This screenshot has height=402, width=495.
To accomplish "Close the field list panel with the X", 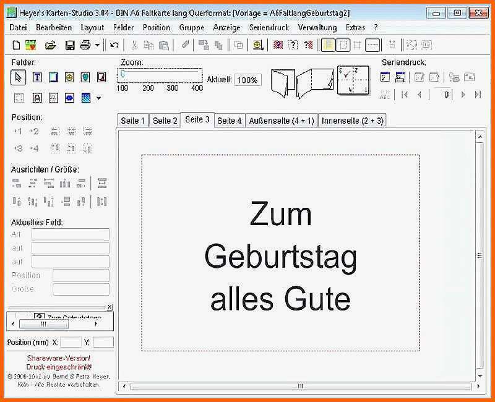I will point(110,307).
